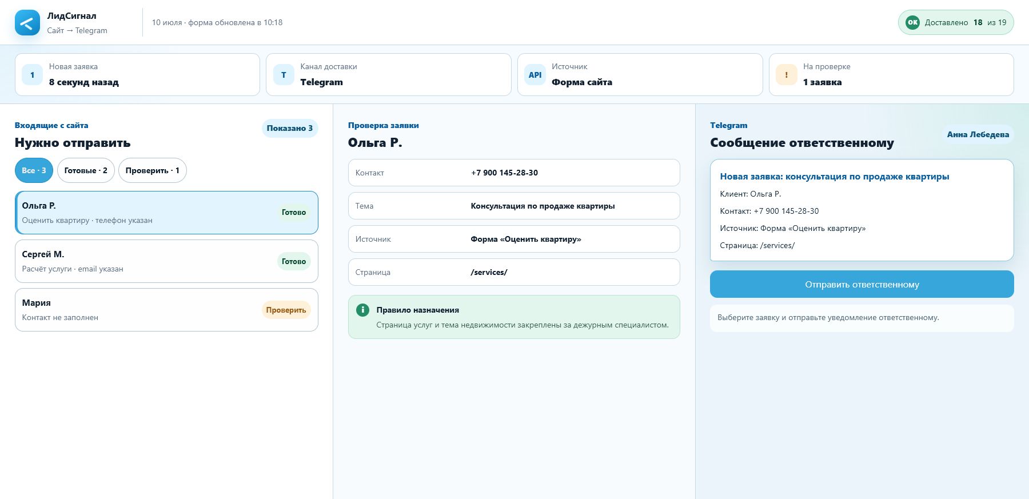Click the Контакт phone number field
The image size is (1029, 499).
click(514, 173)
